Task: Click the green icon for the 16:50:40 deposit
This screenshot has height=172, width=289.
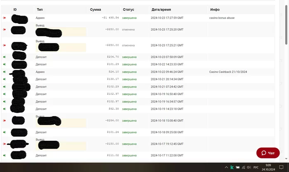Action: pyautogui.click(x=5, y=94)
